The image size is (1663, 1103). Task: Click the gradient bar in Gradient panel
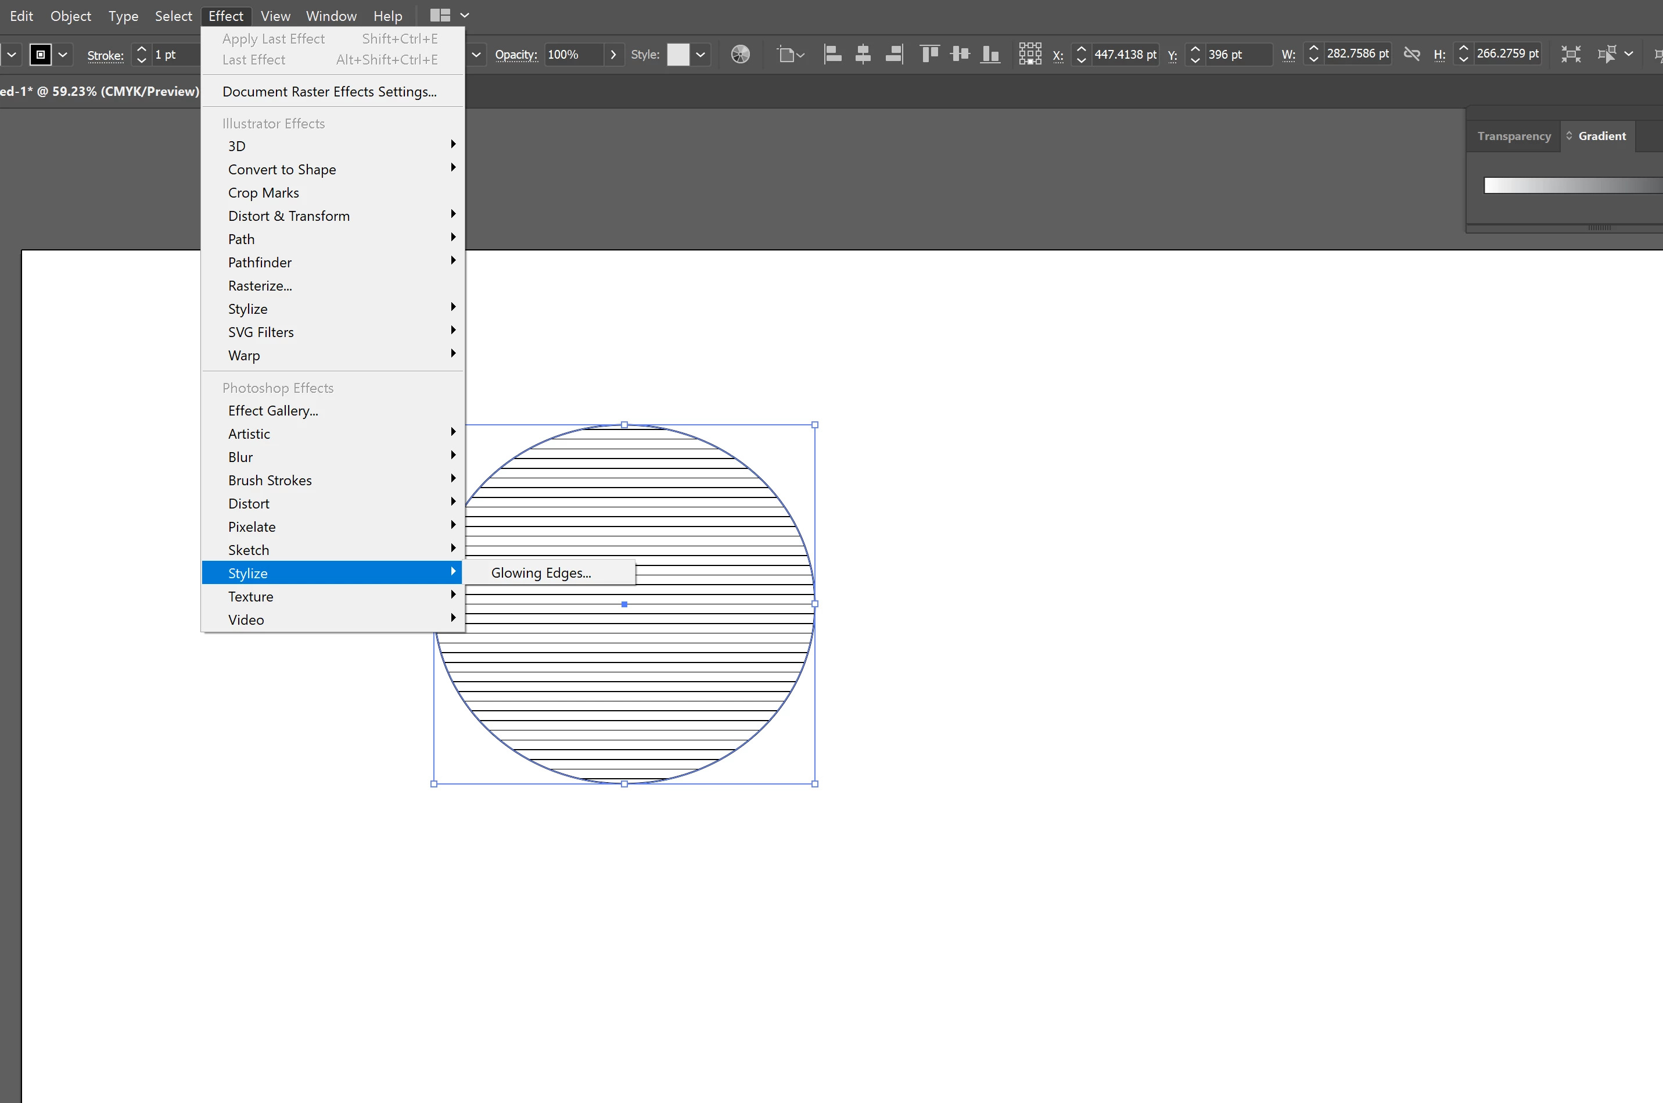[x=1572, y=185]
